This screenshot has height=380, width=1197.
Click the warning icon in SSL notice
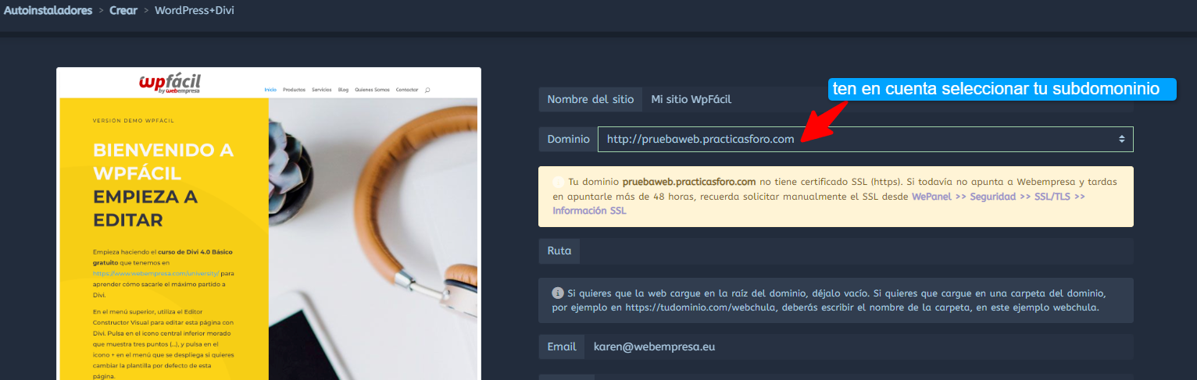click(558, 182)
